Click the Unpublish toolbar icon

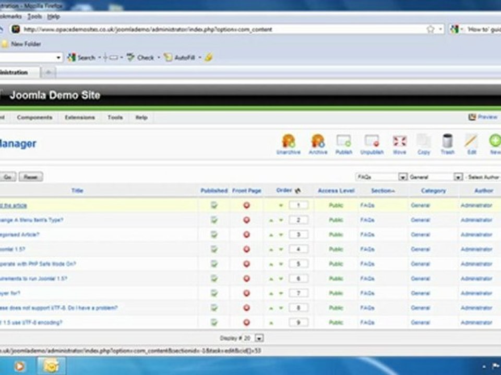tap(372, 145)
